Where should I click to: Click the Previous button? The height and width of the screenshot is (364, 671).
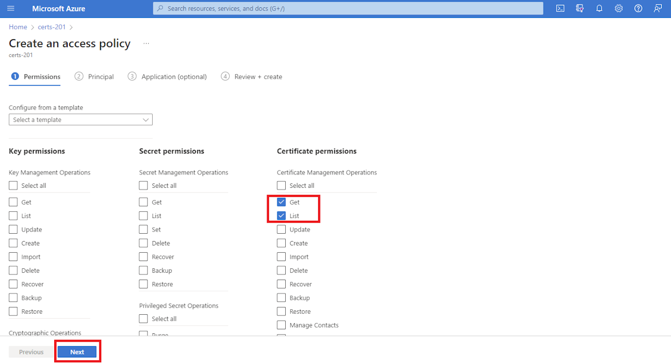[31, 352]
